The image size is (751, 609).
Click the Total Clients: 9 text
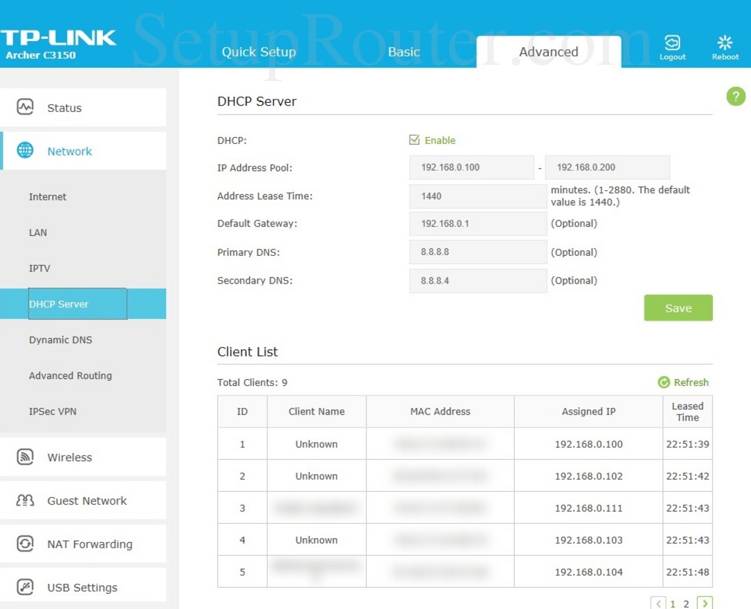click(253, 382)
